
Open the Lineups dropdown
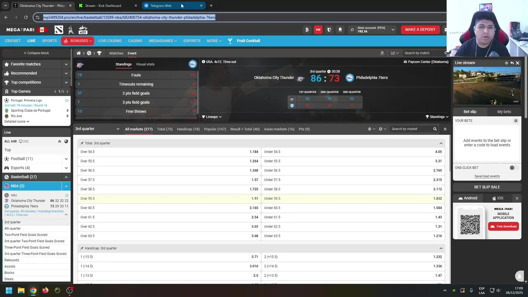pyautogui.click(x=212, y=117)
